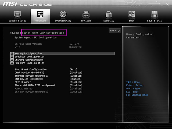The image size is (172, 129).
Task: Click the arrows 'Move' hint
Action: [133, 82]
